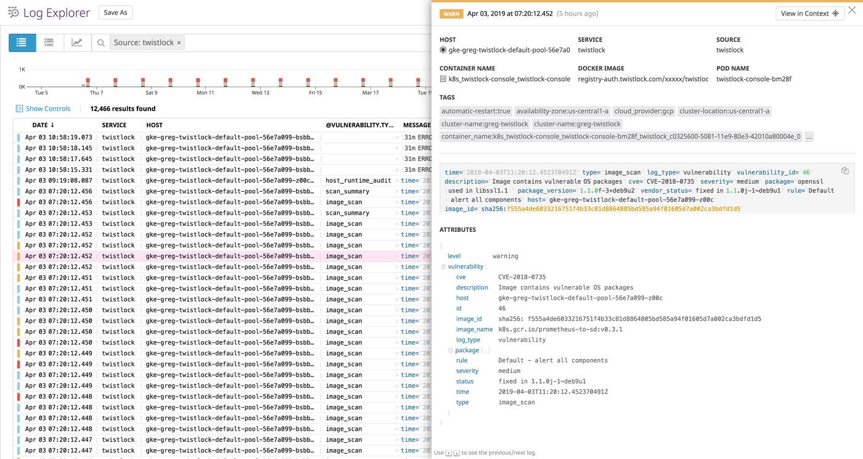Open the scan_summary log row at 07:20:12.456

223,191
